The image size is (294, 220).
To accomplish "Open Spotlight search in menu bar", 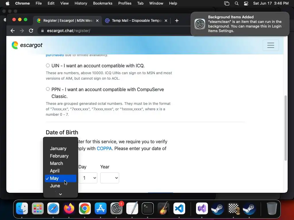I will 237,3.
